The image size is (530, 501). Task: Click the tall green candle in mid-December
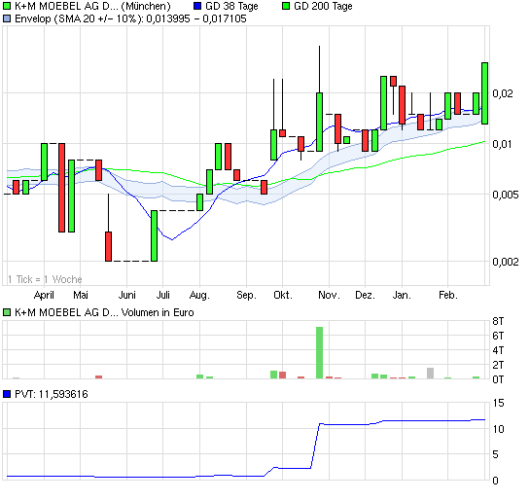click(383, 103)
